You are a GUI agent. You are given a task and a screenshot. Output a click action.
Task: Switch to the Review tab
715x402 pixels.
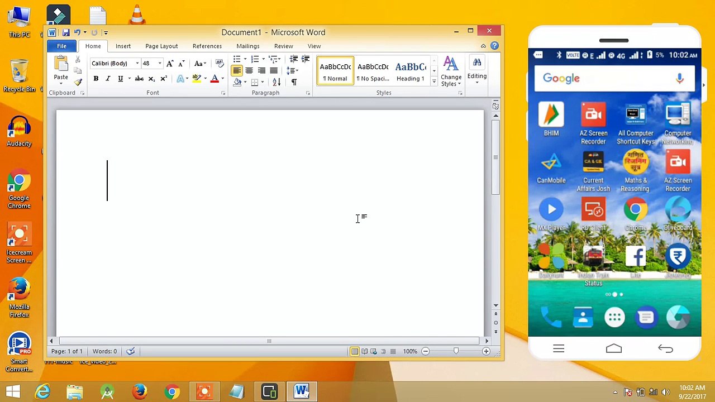pyautogui.click(x=284, y=46)
